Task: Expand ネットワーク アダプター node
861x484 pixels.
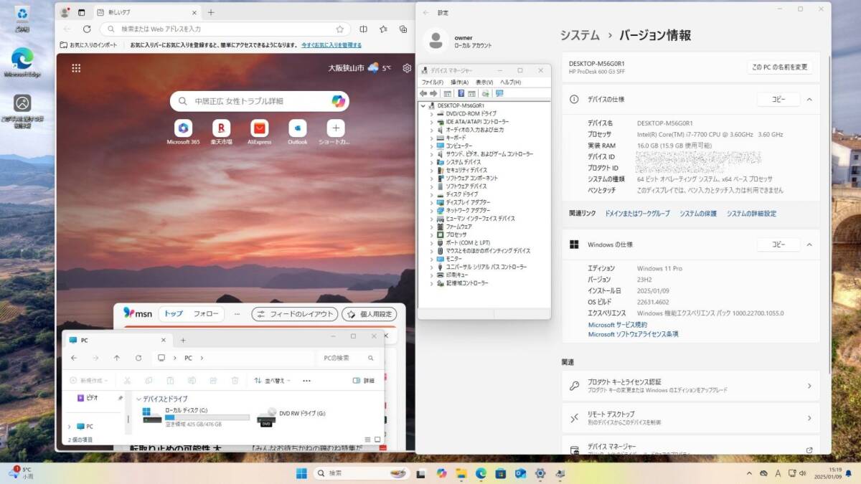Action: tap(431, 210)
